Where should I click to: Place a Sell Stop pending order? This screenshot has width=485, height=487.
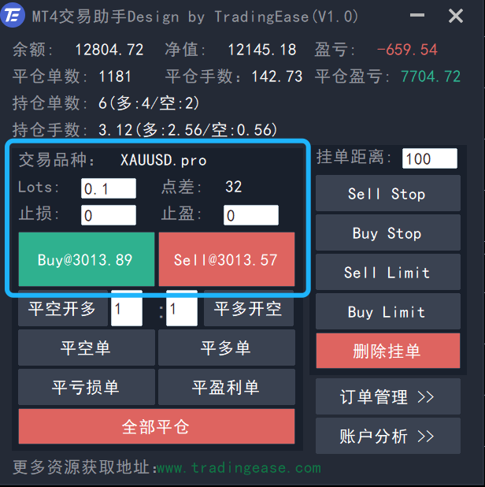387,194
